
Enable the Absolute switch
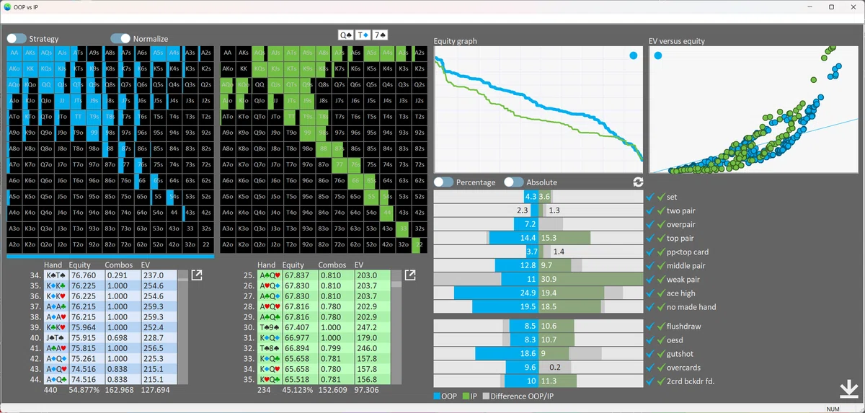point(513,182)
